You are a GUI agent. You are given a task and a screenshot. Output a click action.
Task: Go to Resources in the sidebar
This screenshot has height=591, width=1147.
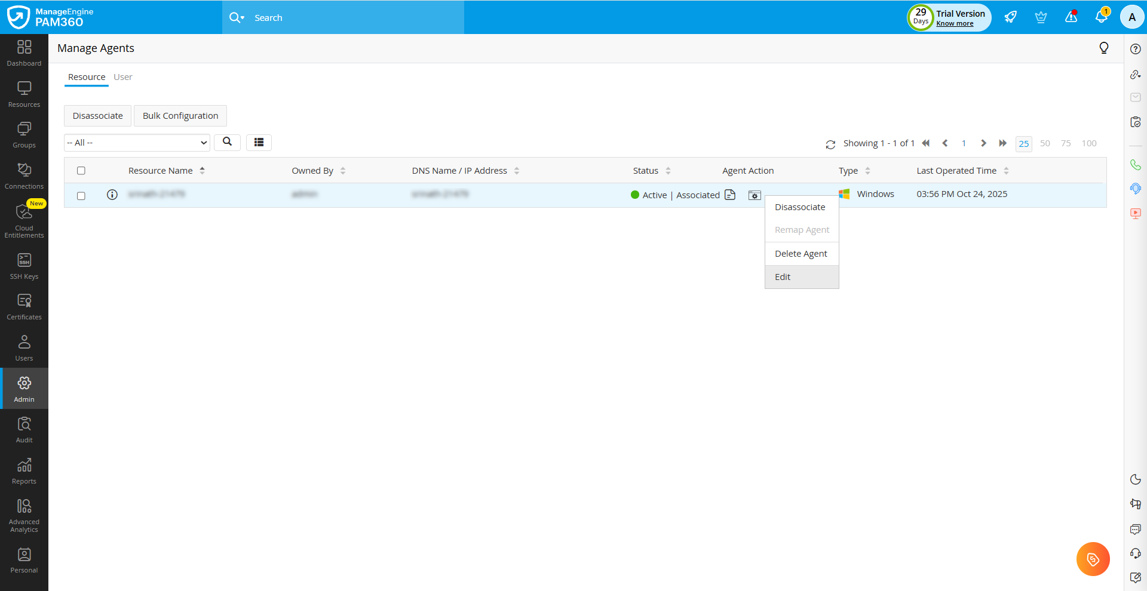[x=24, y=94]
